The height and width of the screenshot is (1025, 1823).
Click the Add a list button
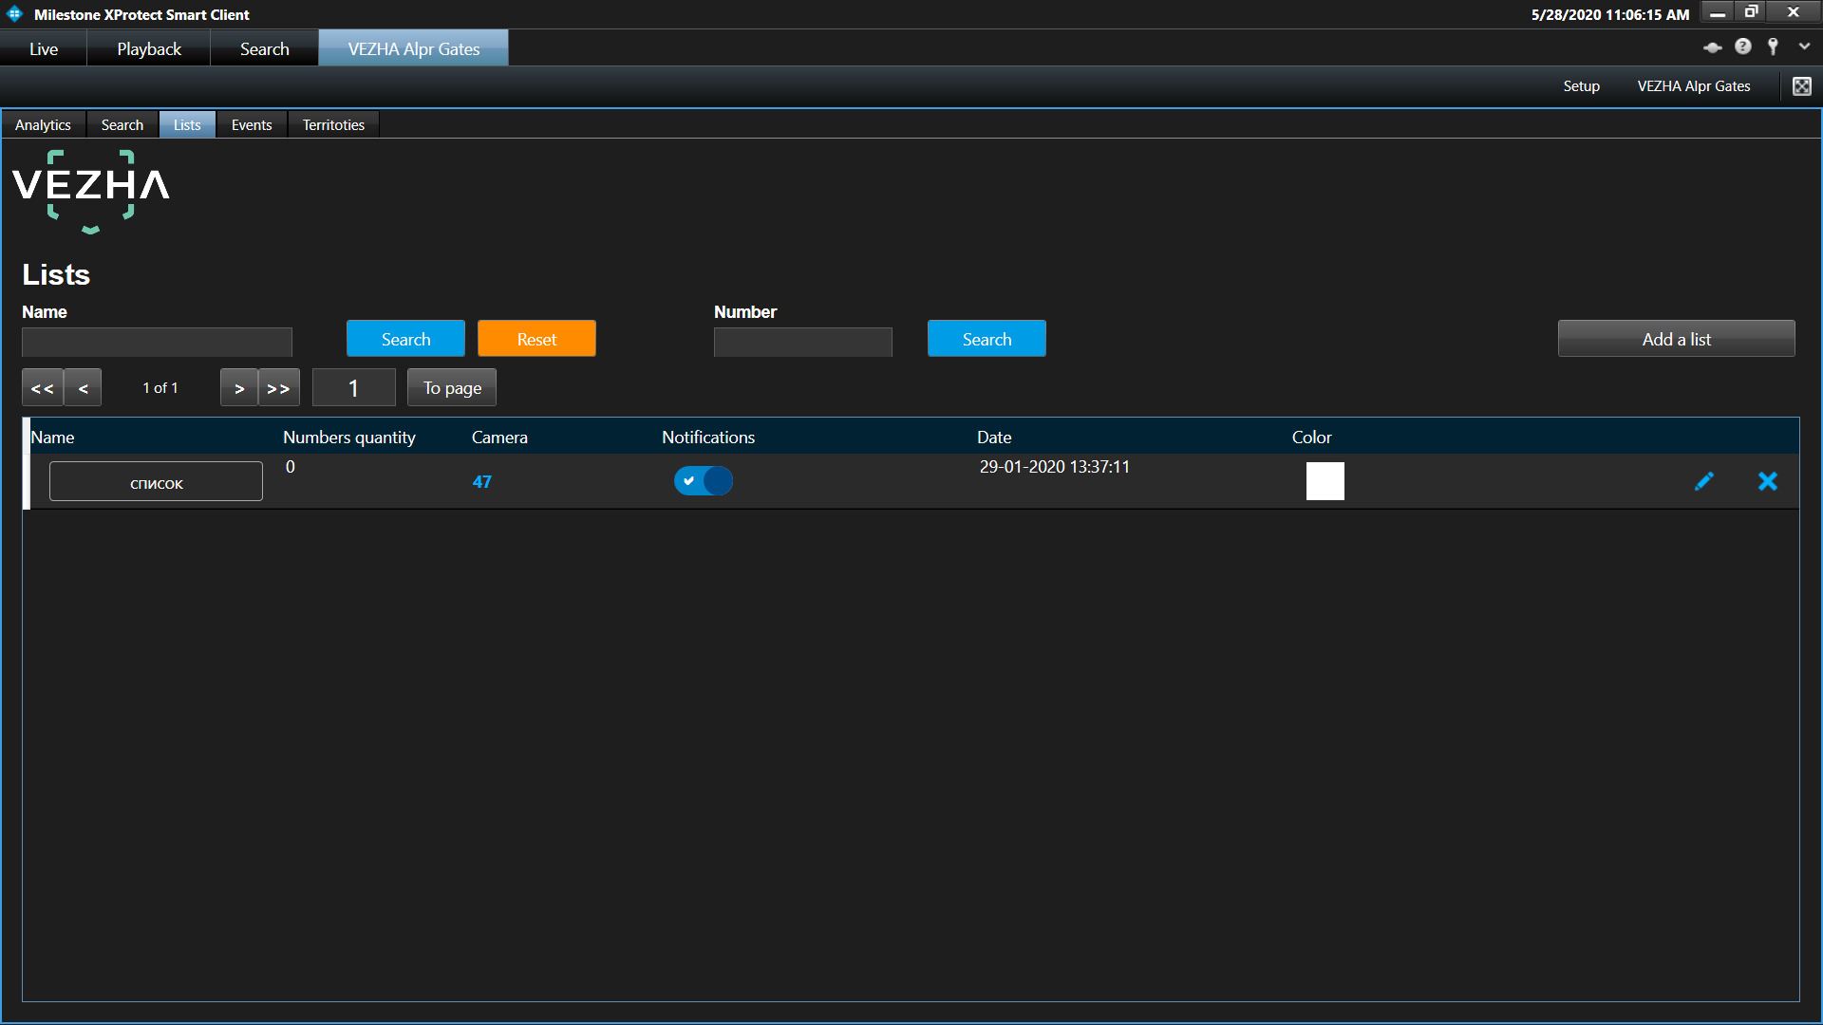pos(1676,339)
